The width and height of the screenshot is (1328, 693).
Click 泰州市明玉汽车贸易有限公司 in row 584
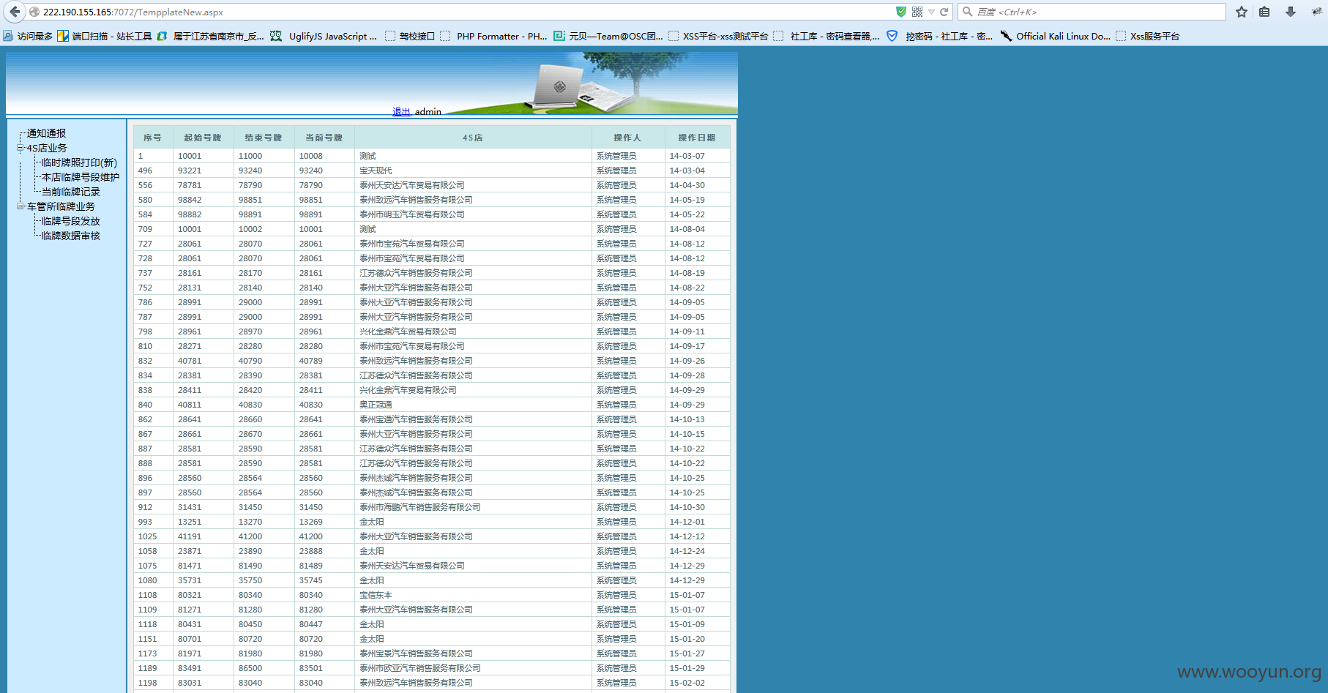[412, 214]
